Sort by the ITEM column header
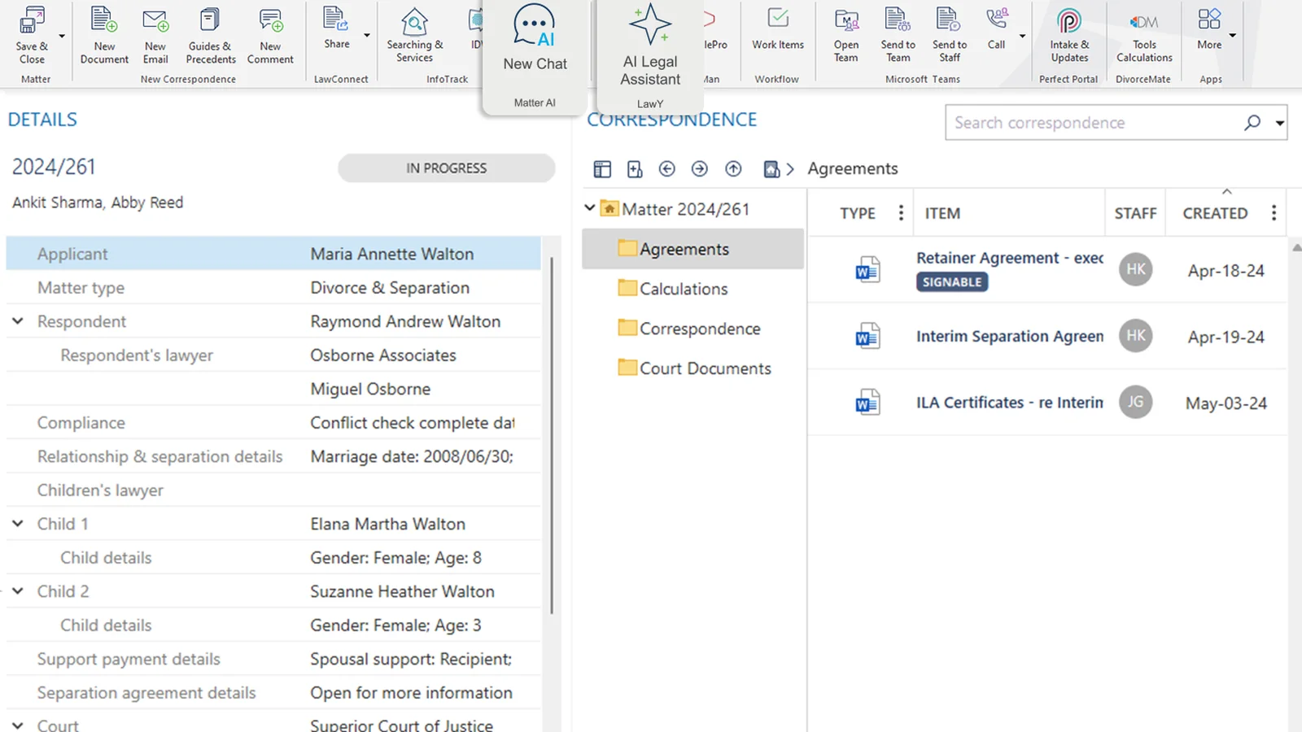1302x732 pixels. coord(942,213)
